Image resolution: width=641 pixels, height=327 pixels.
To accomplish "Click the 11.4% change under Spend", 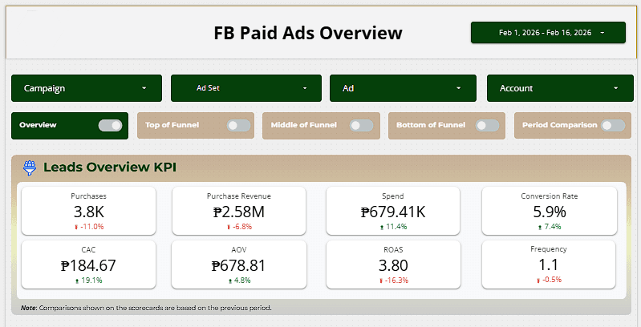I will 396,227.
